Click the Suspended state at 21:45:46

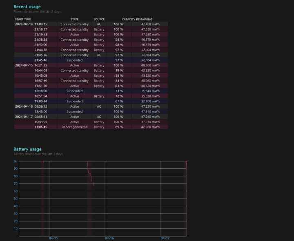[74, 60]
